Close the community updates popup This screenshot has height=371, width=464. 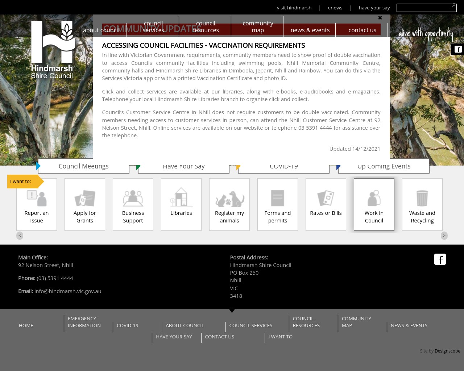point(380,18)
